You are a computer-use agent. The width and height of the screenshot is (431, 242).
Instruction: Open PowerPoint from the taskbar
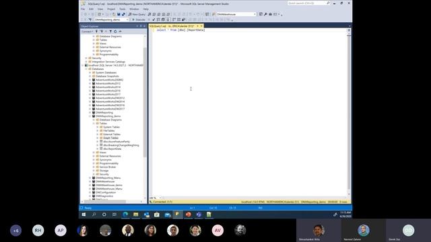click(x=189, y=214)
